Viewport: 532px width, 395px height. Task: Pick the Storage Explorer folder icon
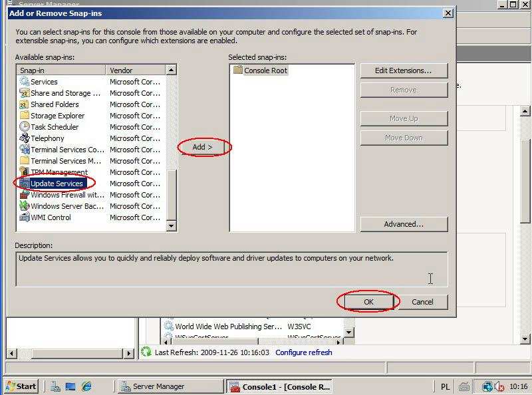pyautogui.click(x=25, y=116)
